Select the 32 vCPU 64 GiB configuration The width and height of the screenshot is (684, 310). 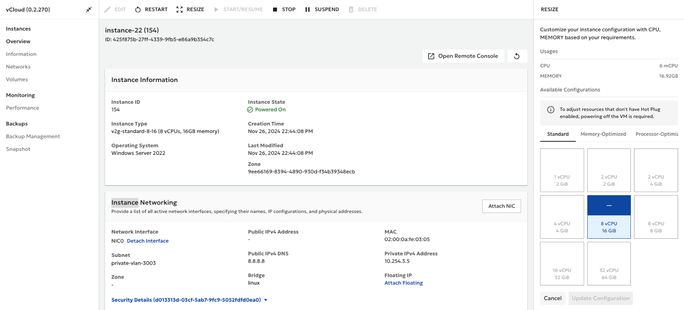pyautogui.click(x=609, y=264)
